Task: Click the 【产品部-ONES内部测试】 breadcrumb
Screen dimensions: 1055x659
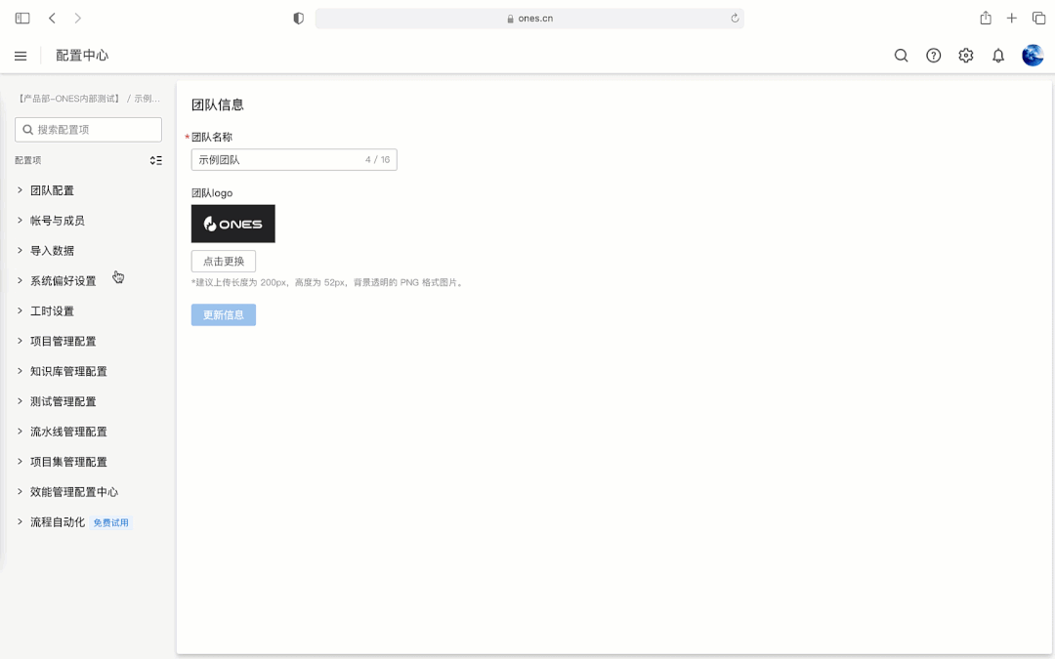Action: (68, 99)
